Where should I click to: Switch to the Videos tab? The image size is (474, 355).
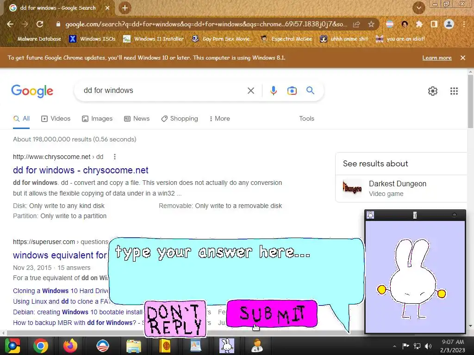click(x=56, y=119)
